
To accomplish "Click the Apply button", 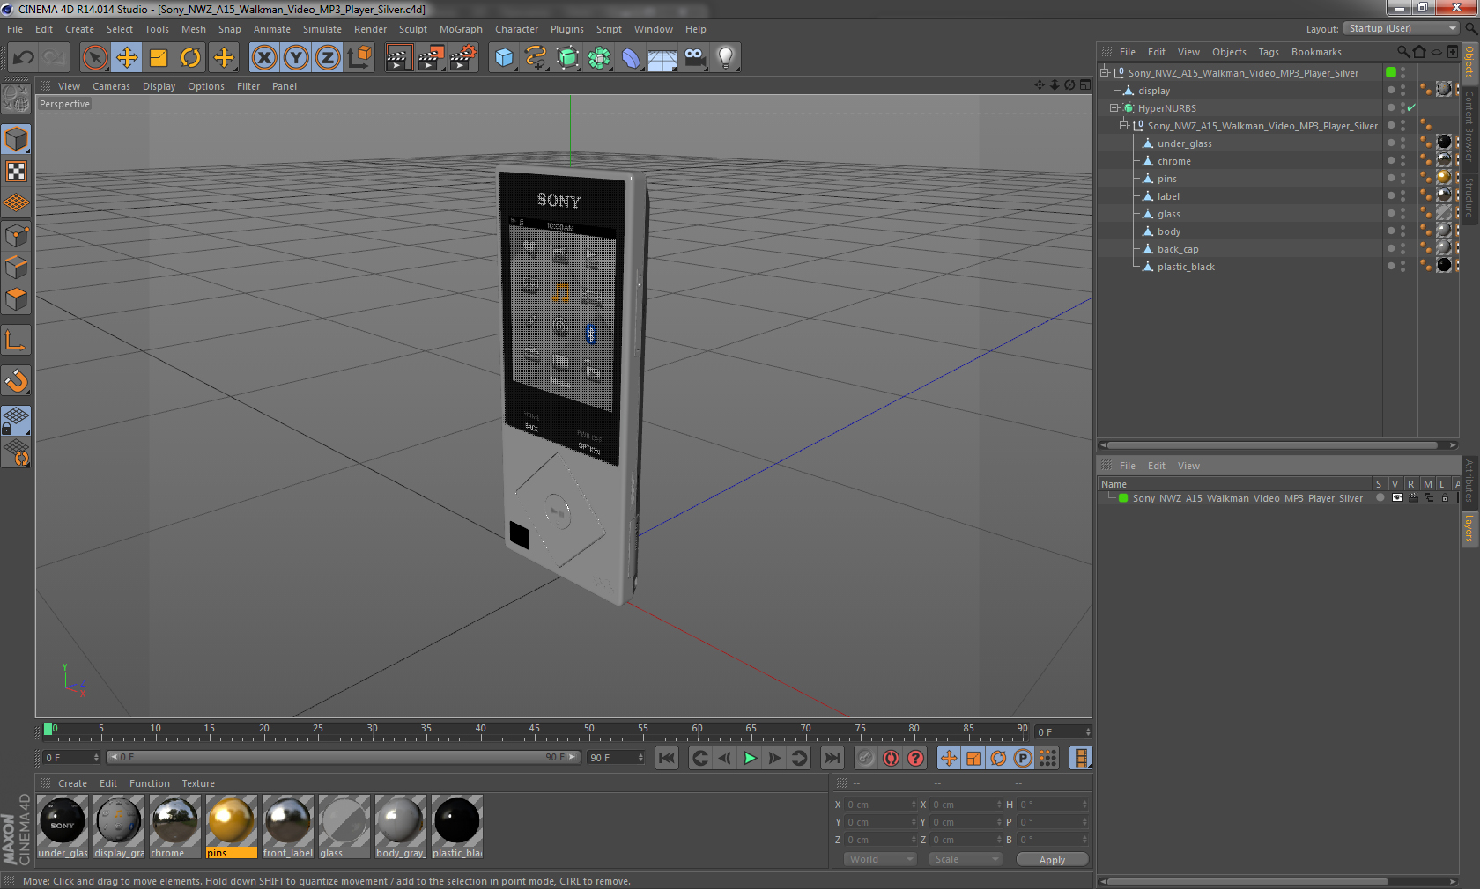I will coord(1052,860).
